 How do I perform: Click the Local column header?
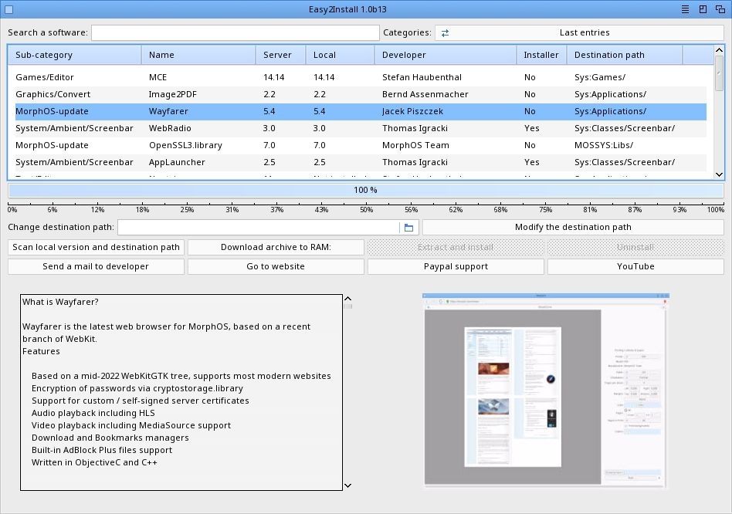point(340,55)
